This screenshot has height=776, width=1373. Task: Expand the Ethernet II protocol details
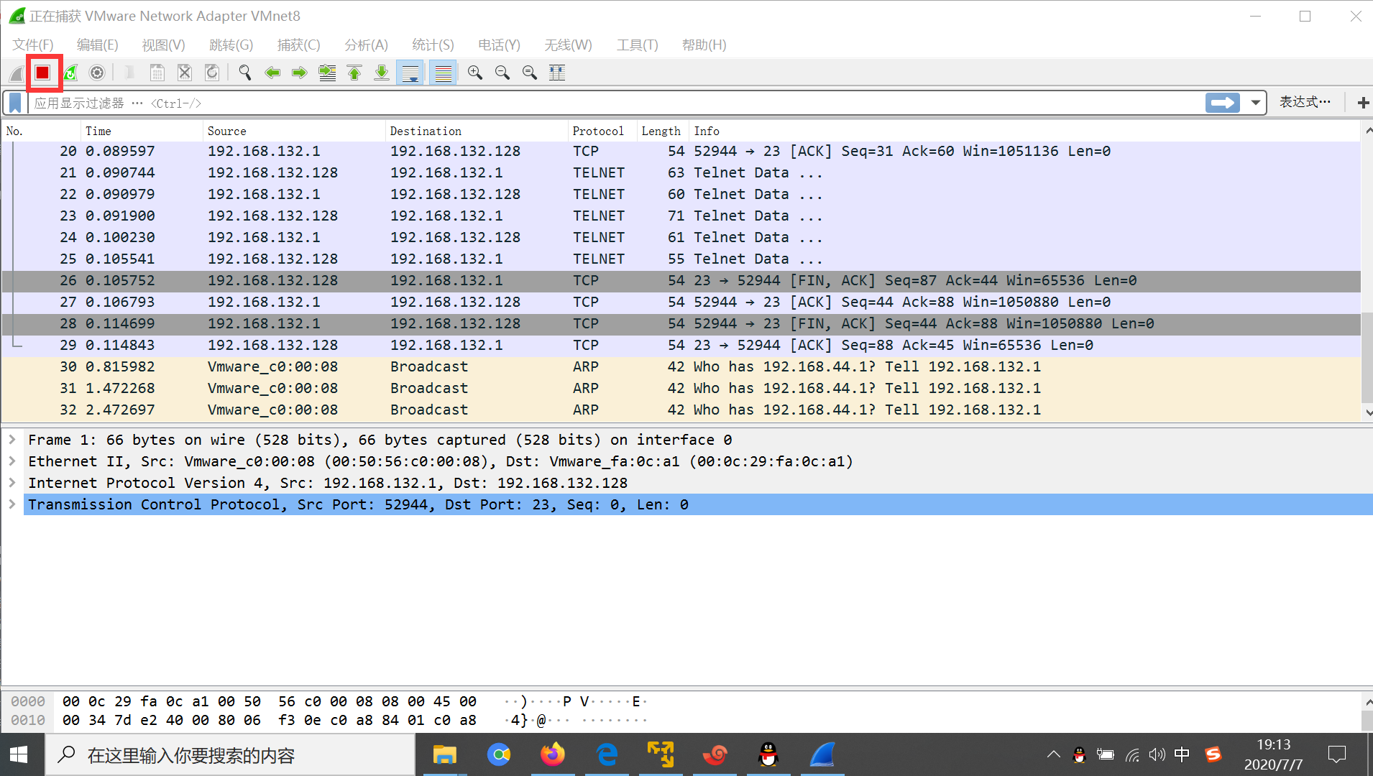click(12, 461)
